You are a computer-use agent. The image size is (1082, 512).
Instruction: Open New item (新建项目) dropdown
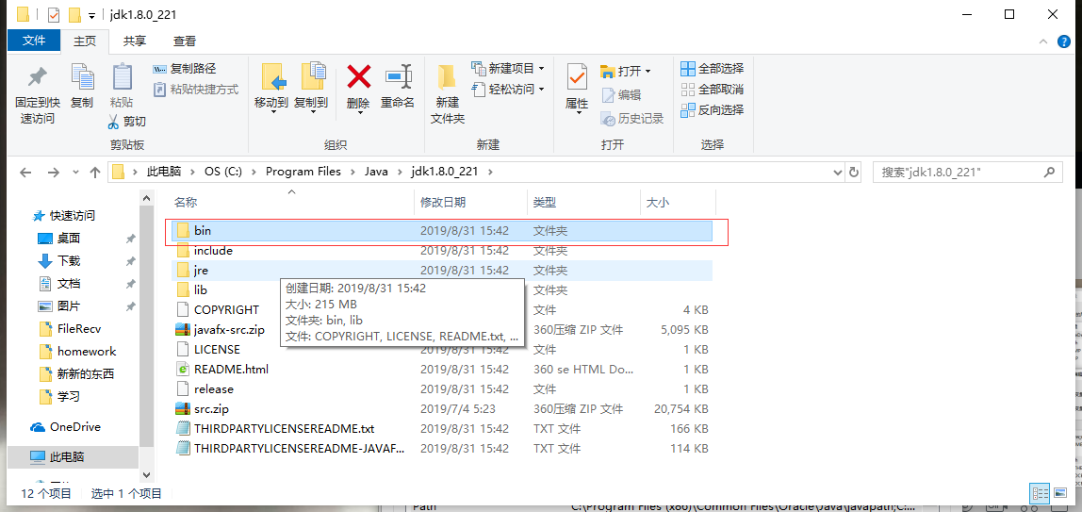[508, 68]
